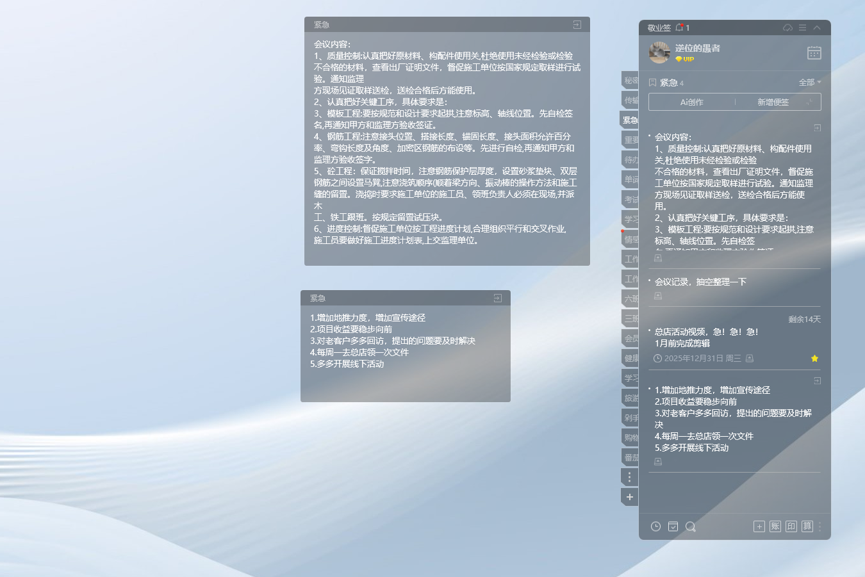Click the 账 ledger icon in bottom toolbar
This screenshot has width=865, height=577.
(x=775, y=526)
